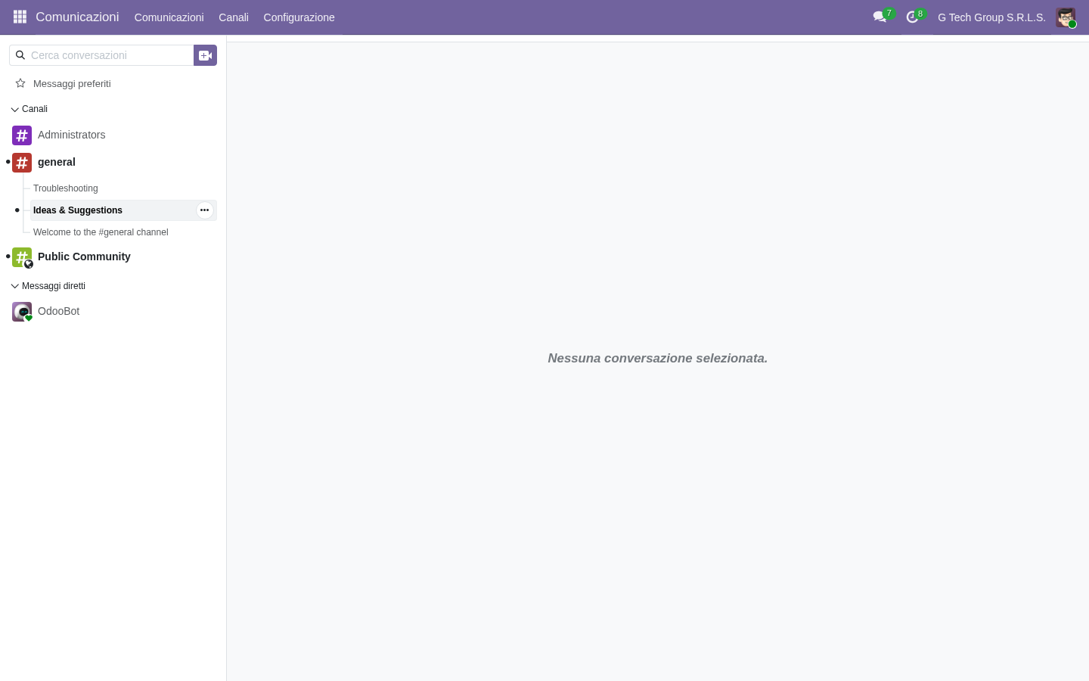
Task: Open the Troubleshooting thread
Action: point(66,188)
